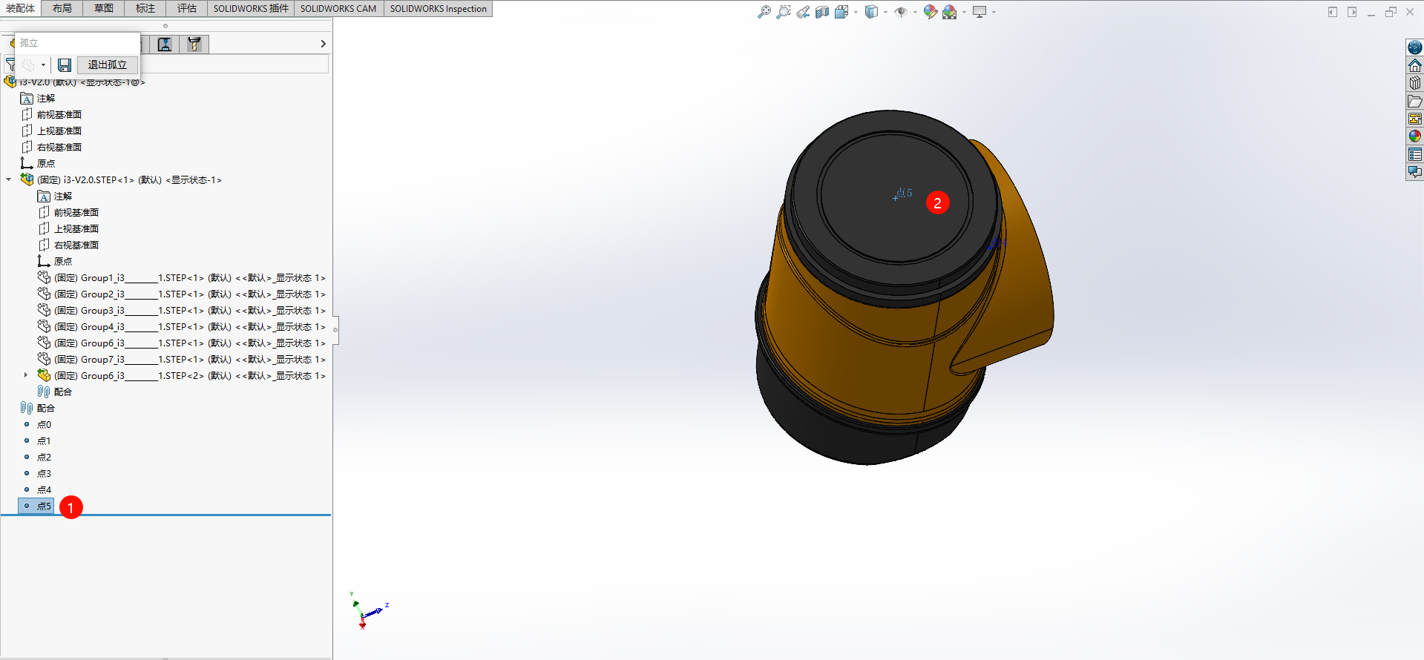
Task: Click the Previous View icon
Action: [803, 12]
